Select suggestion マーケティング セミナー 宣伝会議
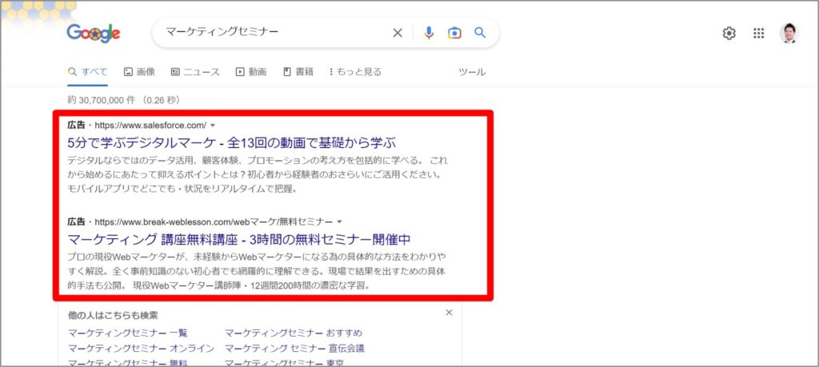The height and width of the screenshot is (367, 819). 294,348
